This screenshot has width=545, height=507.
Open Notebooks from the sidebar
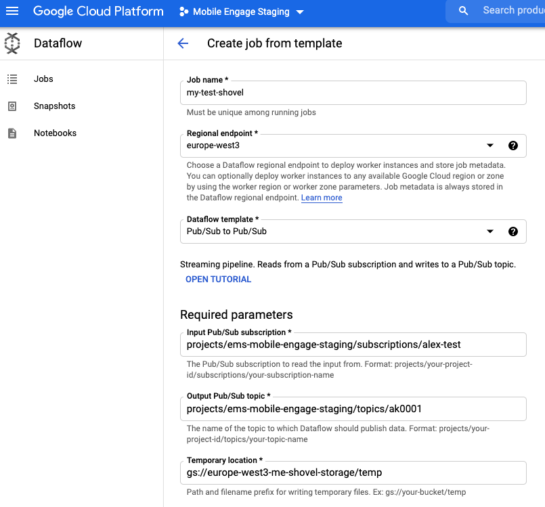tap(55, 133)
